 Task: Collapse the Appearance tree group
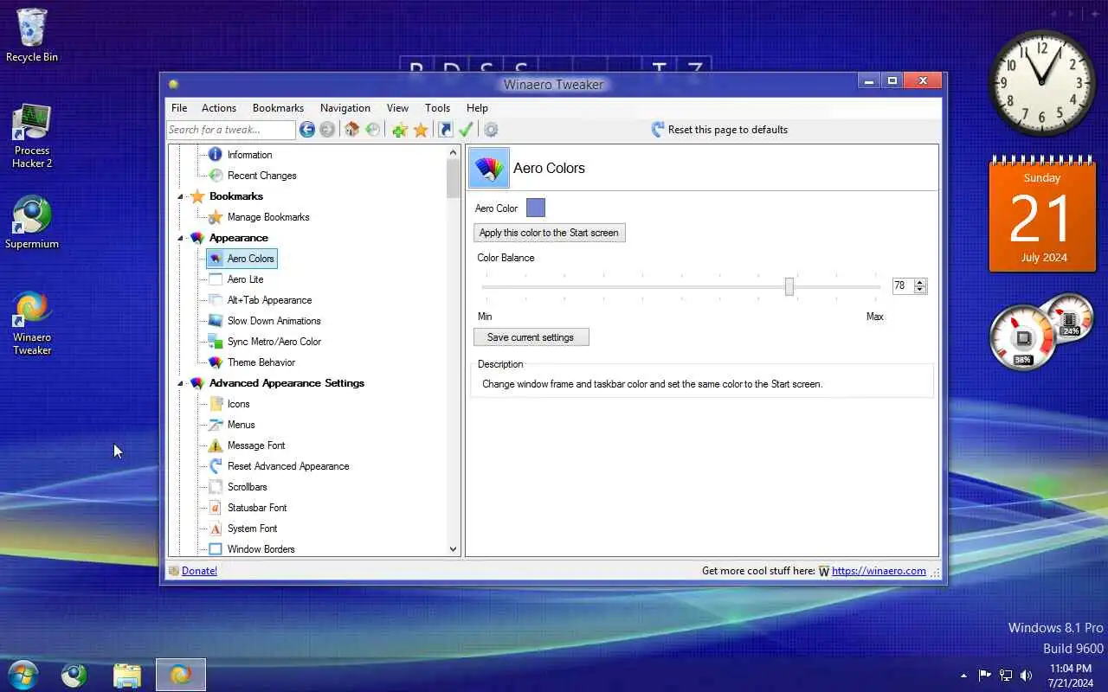pos(181,238)
